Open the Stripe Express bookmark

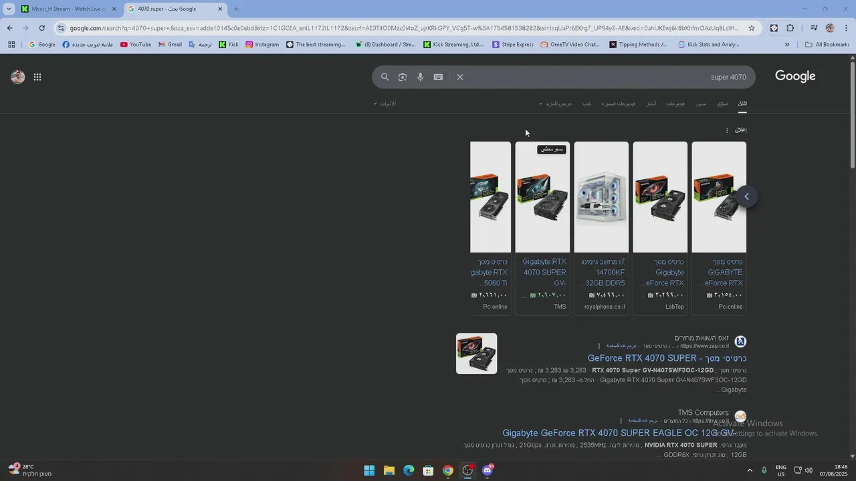coord(513,45)
